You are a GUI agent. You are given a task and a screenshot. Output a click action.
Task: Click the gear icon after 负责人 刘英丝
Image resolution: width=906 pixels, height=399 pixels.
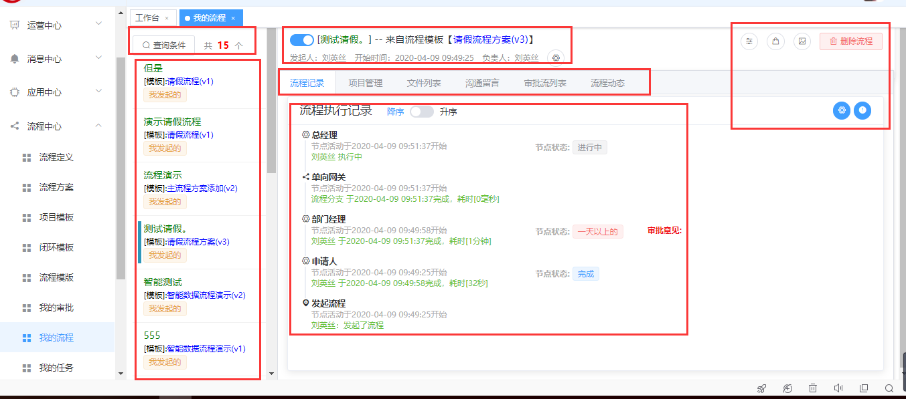[556, 58]
